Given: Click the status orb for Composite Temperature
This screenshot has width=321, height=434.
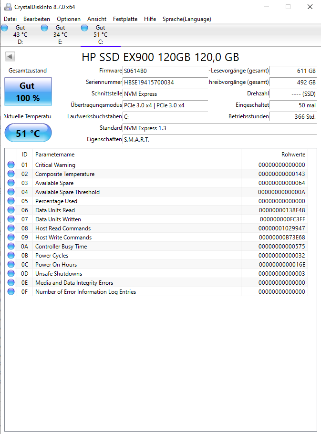Looking at the screenshot, I should pyautogui.click(x=11, y=174).
